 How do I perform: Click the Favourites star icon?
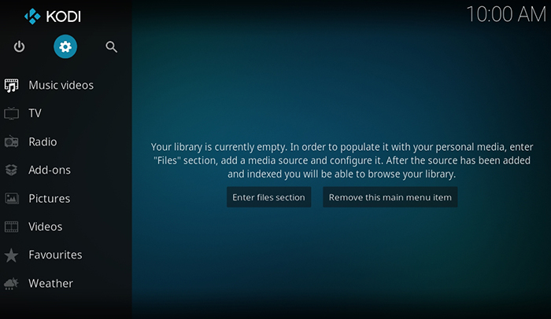11,255
